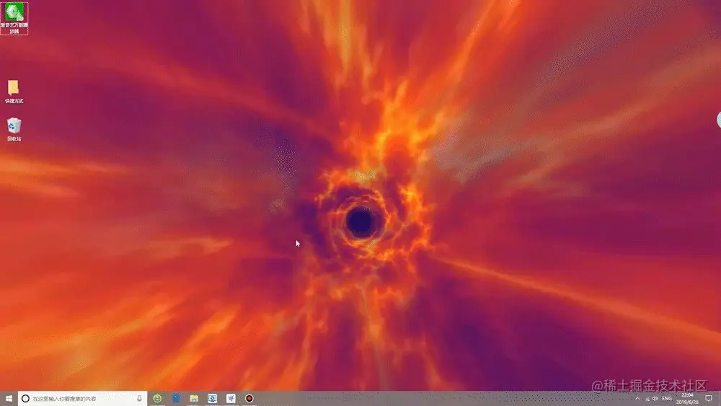This screenshot has height=406, width=721.
Task: Select the Recycle Bin desktop icon
Action: pos(14,129)
